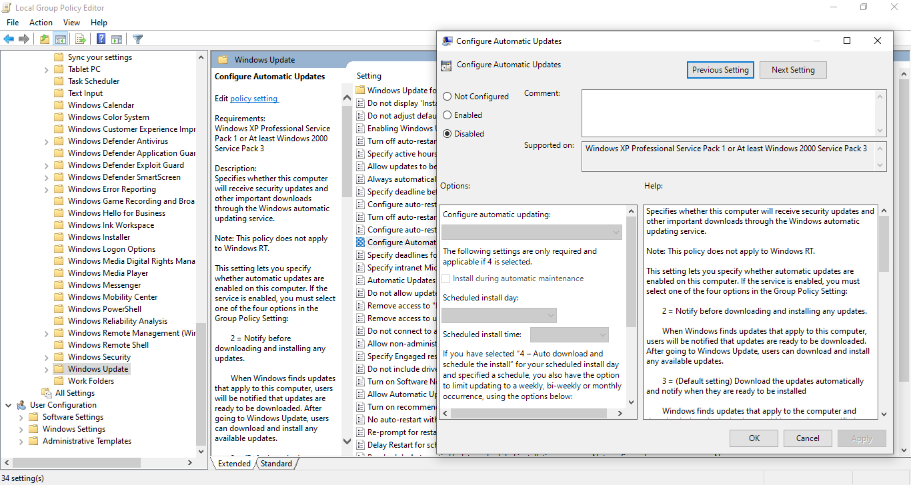Click the folder icon beside Work Folders
This screenshot has height=485, width=911.
coord(59,381)
